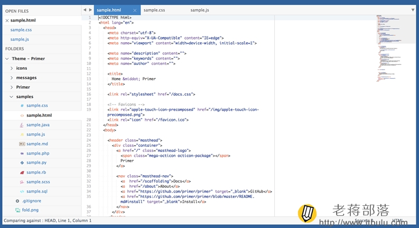The height and width of the screenshot is (228, 419).
Task: Select sample.html in the Open Files list
Action: click(x=23, y=20)
